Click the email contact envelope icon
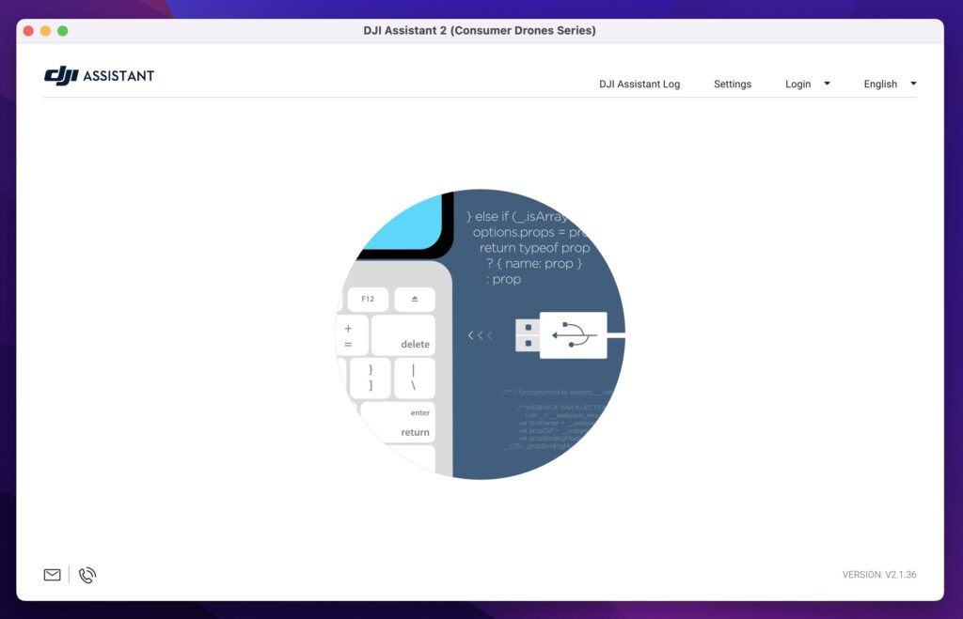 [x=53, y=575]
